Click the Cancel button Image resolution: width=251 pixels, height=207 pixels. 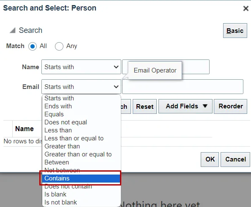point(235,159)
